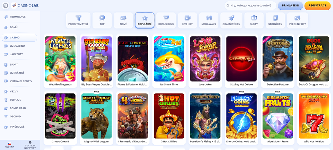Open the Poskytovatelé providers filter
Image resolution: width=333 pixels, height=150 pixels.
(78, 20)
